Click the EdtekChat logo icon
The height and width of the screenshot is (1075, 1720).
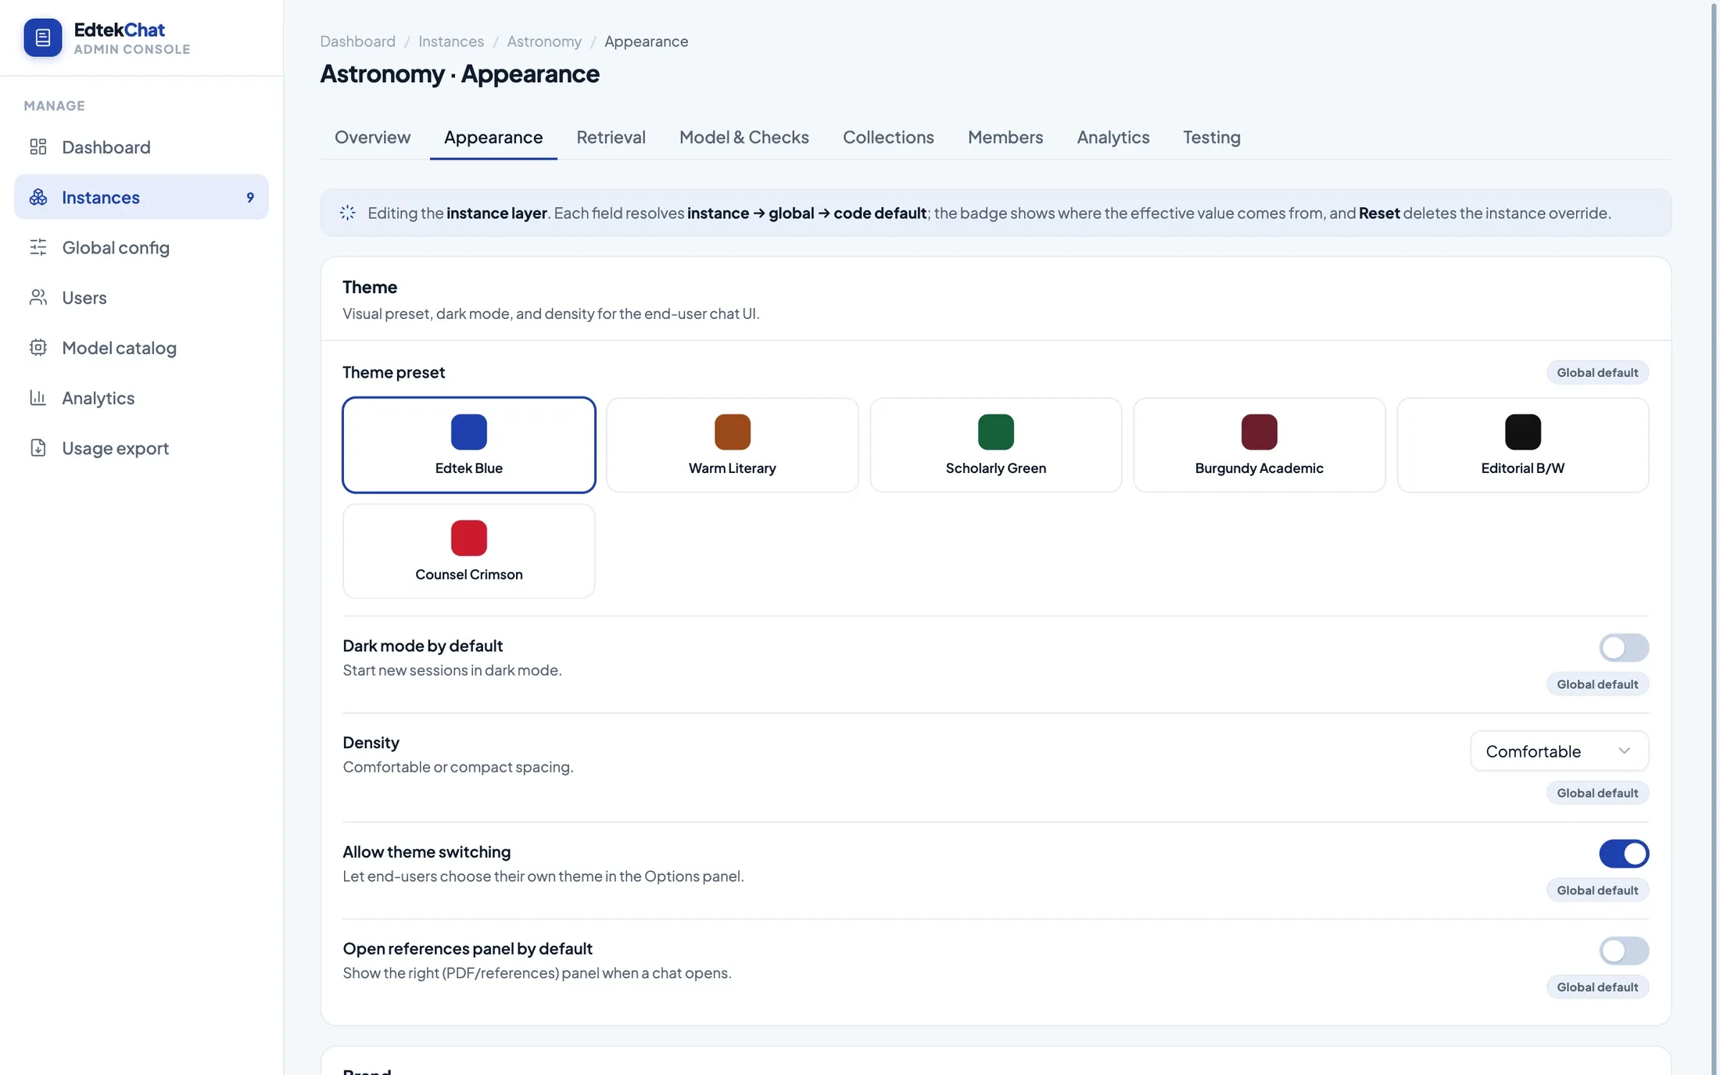point(43,38)
